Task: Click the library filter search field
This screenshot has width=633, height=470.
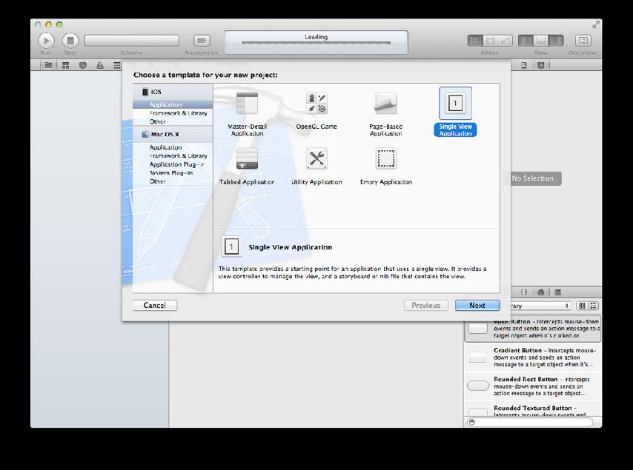Action: click(x=530, y=422)
